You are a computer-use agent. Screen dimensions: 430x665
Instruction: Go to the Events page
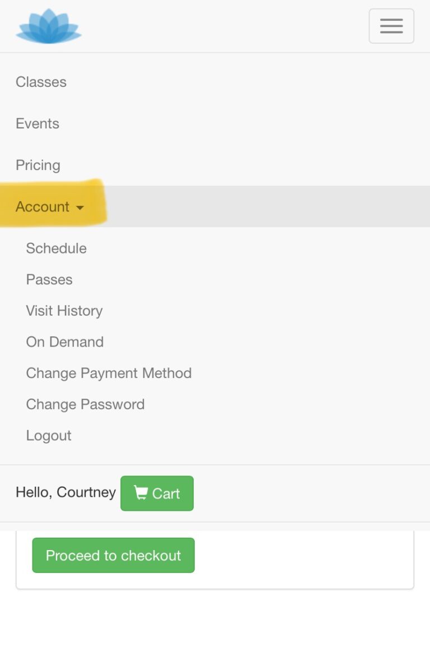(38, 123)
